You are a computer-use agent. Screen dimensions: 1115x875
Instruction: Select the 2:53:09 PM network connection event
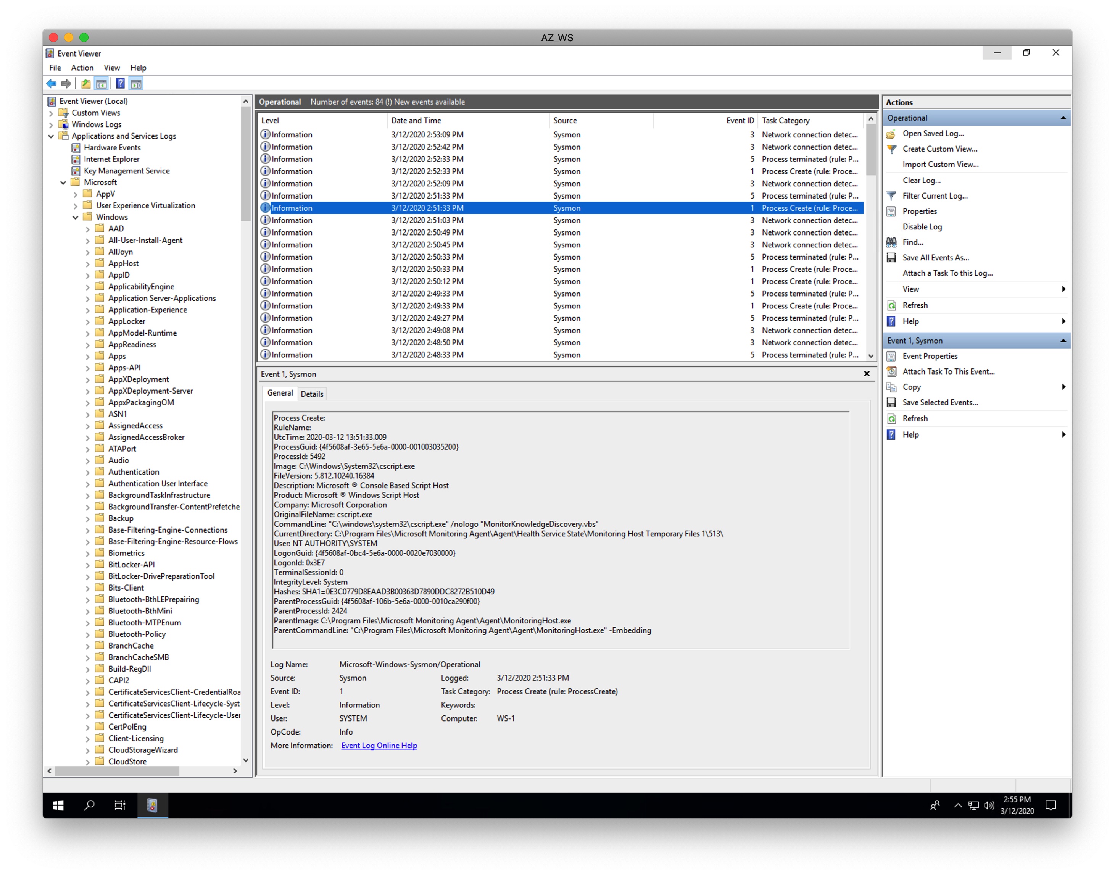(561, 135)
